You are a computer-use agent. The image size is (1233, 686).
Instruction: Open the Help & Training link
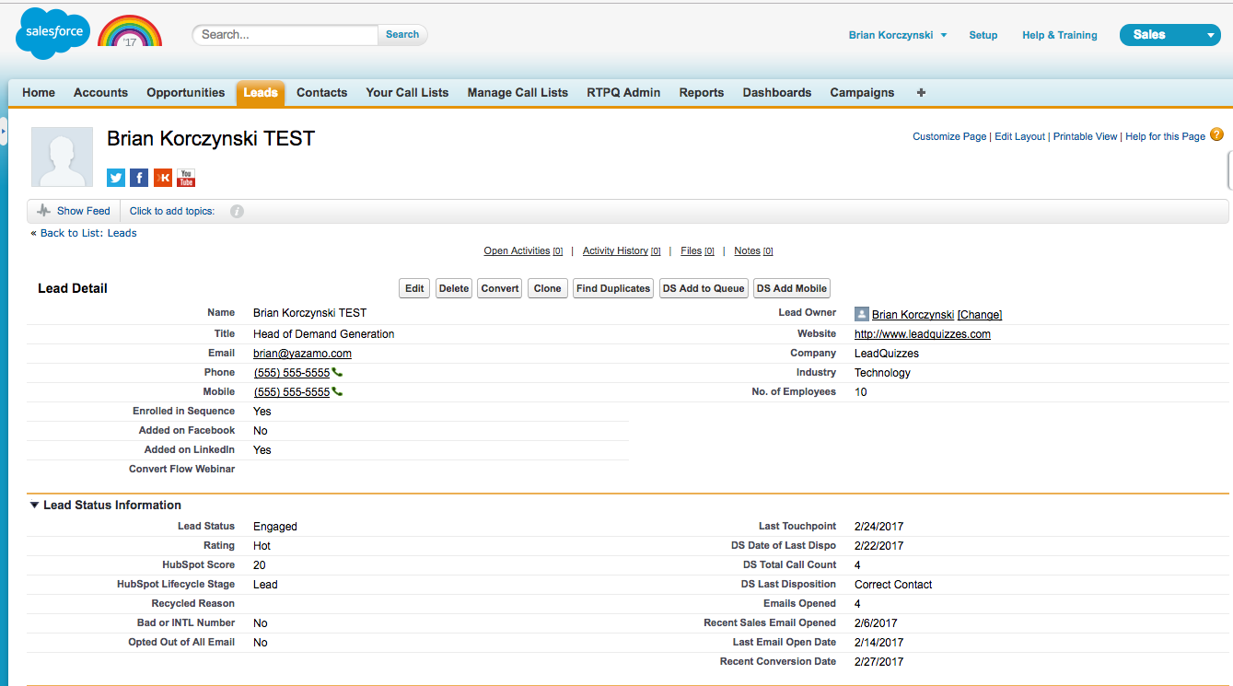point(1060,35)
